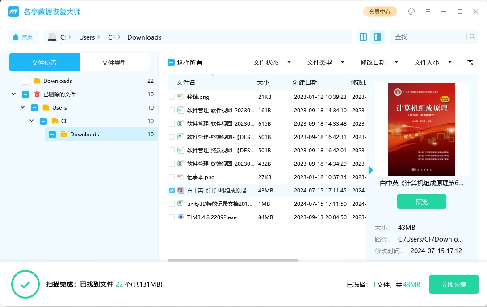The image size is (487, 307).
Task: Focus the 查找 search field
Action: pyautogui.click(x=428, y=37)
